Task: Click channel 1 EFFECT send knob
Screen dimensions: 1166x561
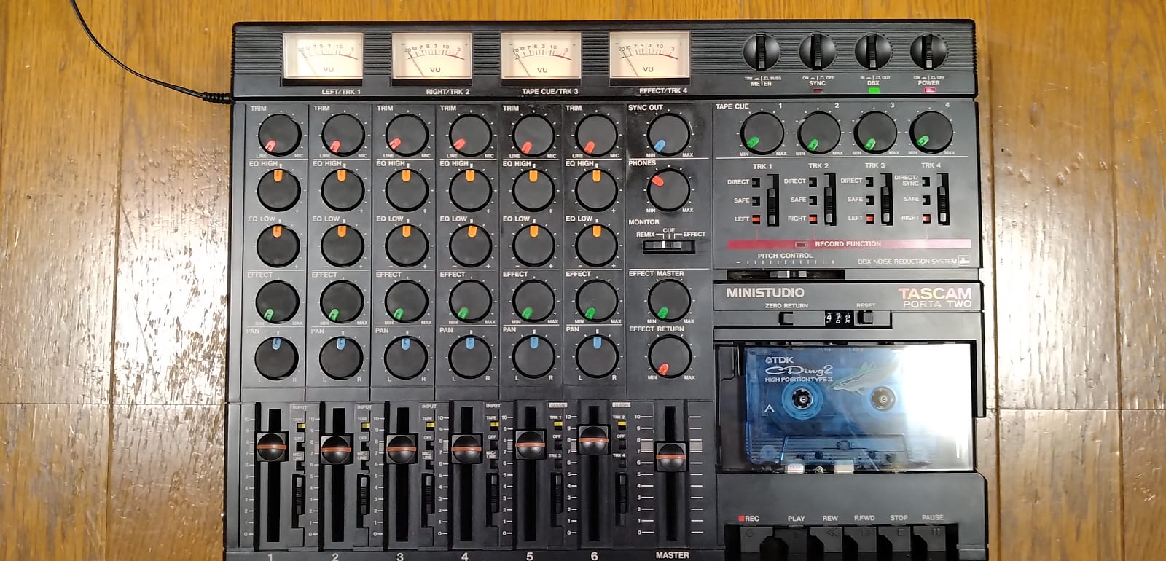Action: 278,301
